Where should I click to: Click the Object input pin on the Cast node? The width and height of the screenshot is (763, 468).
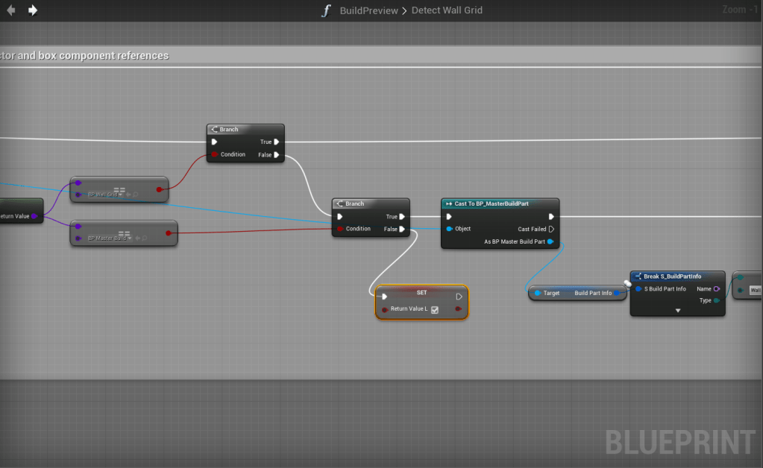[448, 229]
